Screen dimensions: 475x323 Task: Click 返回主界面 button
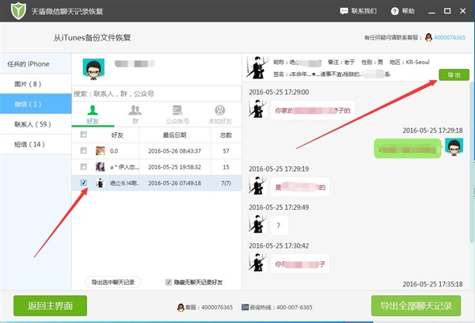click(51, 306)
